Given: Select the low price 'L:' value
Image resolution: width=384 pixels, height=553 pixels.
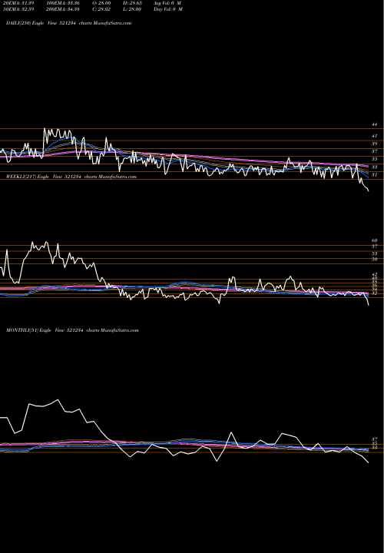Looking at the screenshot, I should [132, 9].
